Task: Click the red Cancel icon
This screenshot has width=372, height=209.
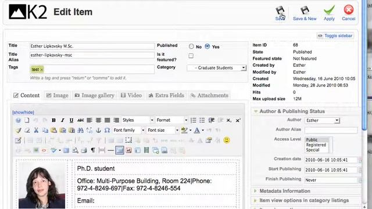Action: click(x=349, y=10)
